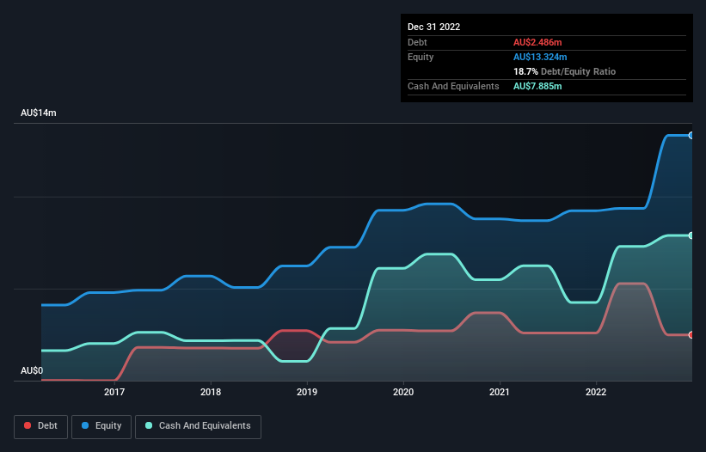Viewport: 706px width, 452px height.
Task: Click the AU$7.885m cash value
Action: 537,86
